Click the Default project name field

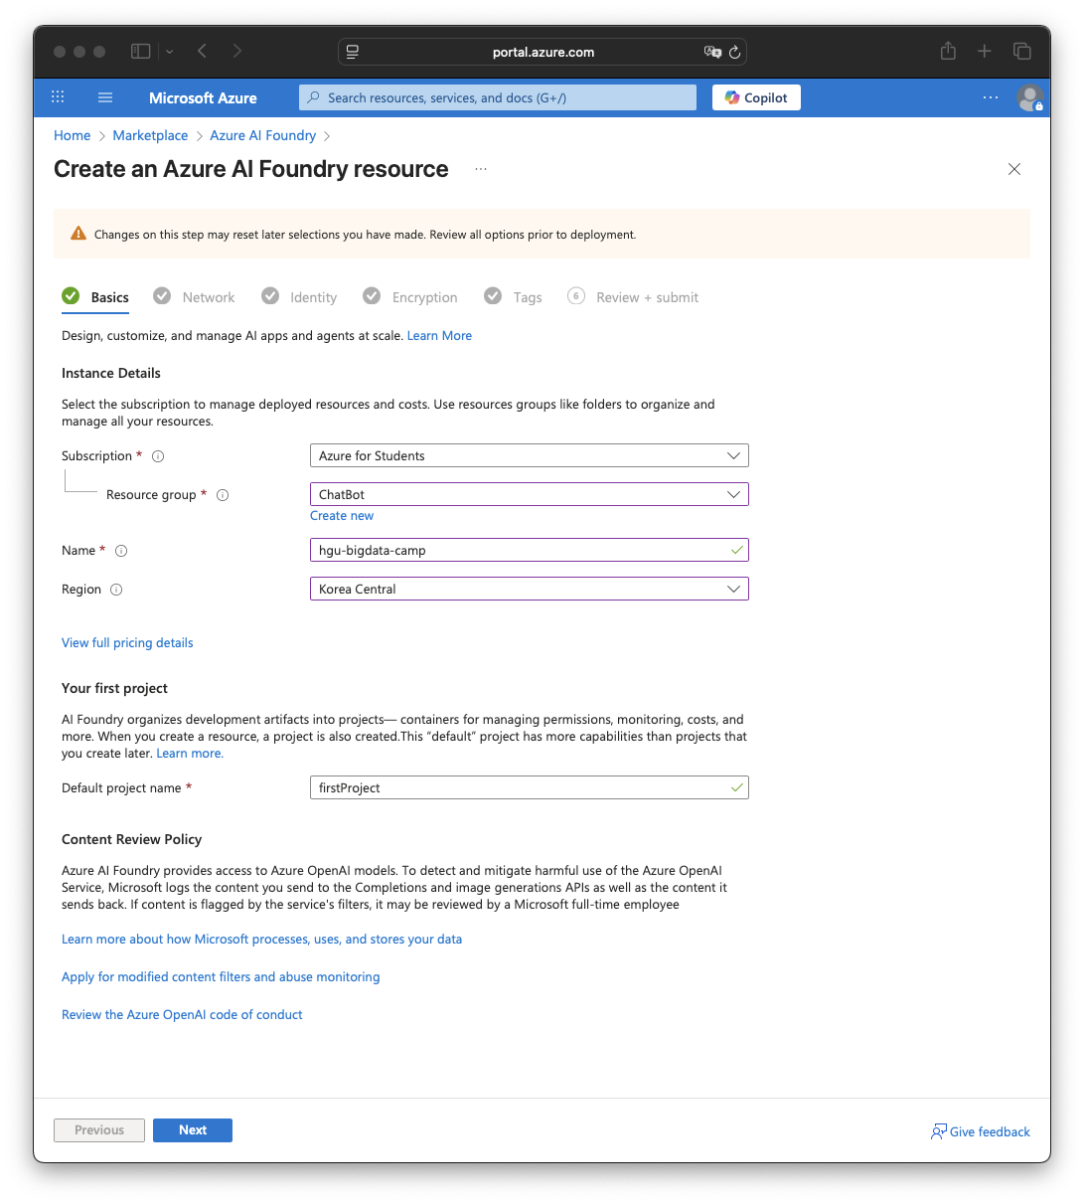click(530, 787)
